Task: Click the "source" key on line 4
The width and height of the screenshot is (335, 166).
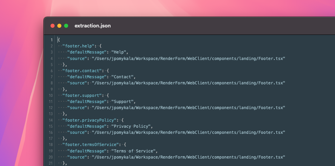Action: pos(77,58)
